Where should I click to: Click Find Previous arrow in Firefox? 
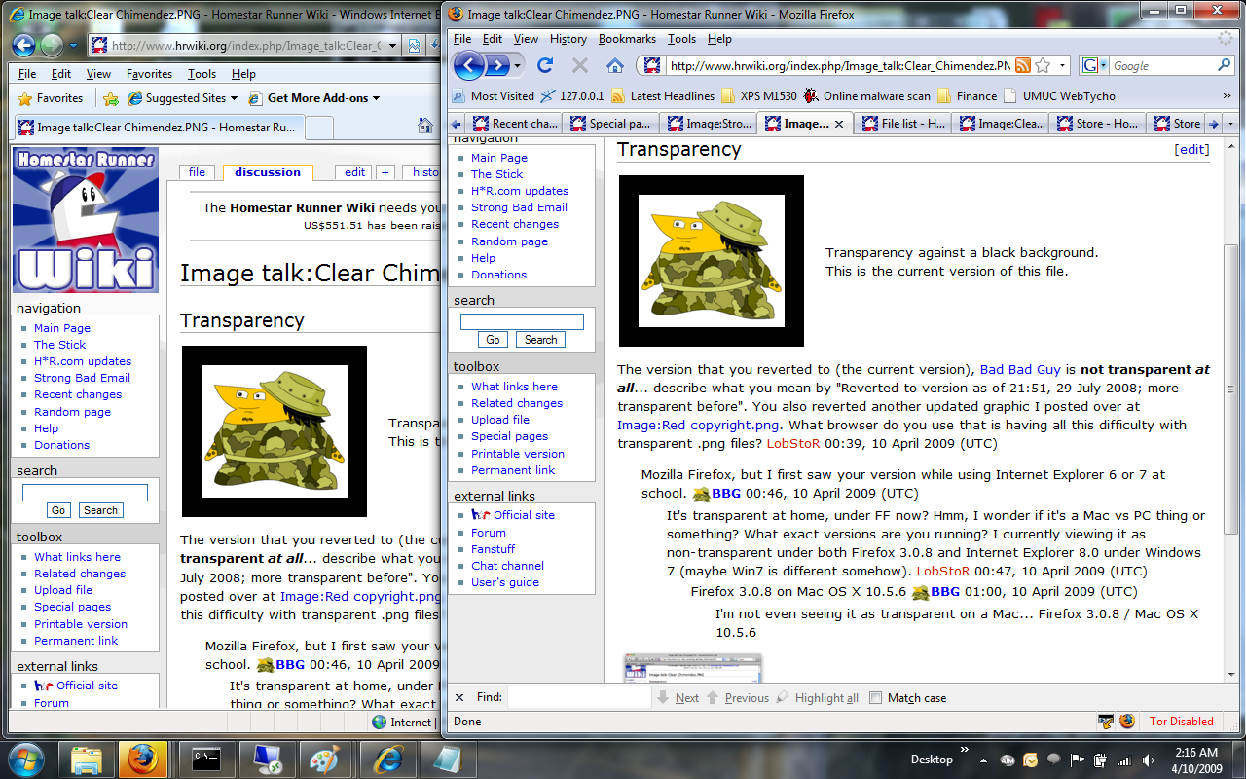click(x=738, y=697)
